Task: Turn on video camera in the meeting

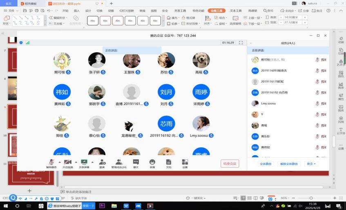Action: 67,163
